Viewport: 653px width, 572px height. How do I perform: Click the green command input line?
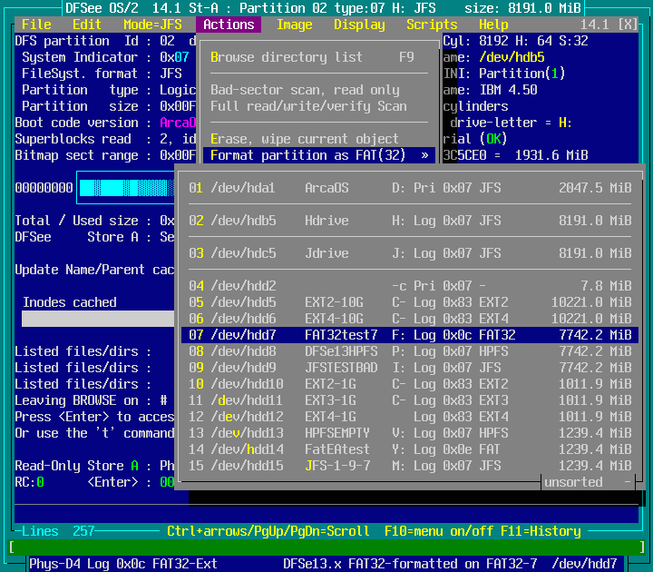pyautogui.click(x=326, y=547)
